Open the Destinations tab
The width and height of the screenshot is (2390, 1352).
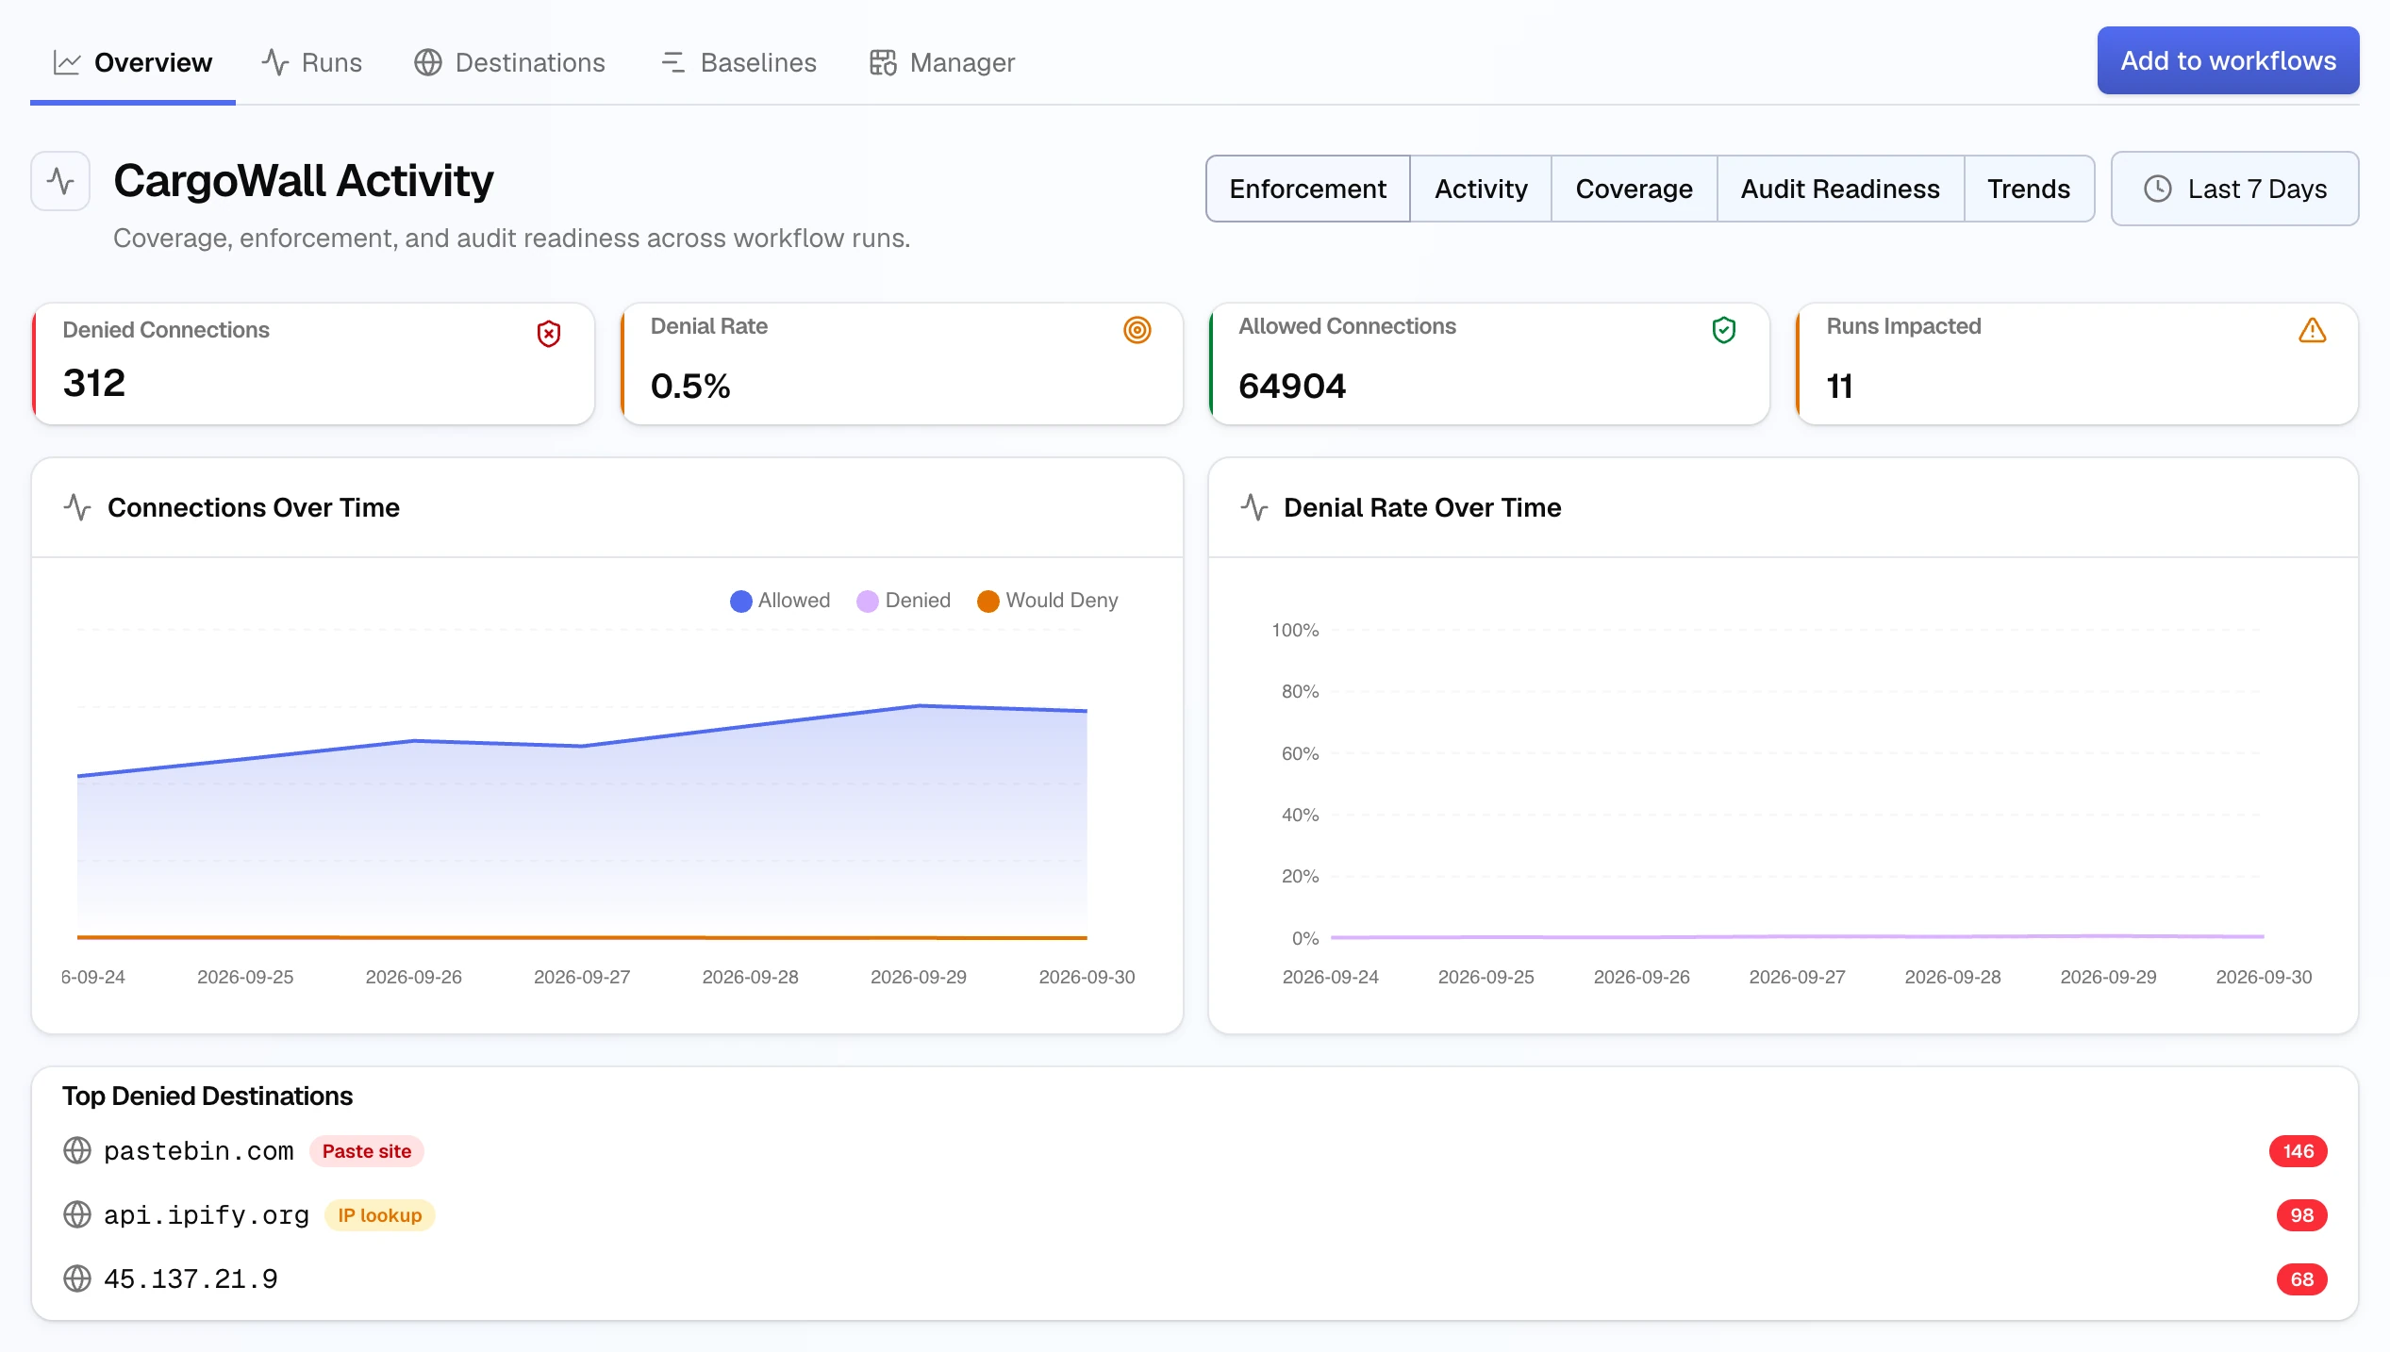510,62
